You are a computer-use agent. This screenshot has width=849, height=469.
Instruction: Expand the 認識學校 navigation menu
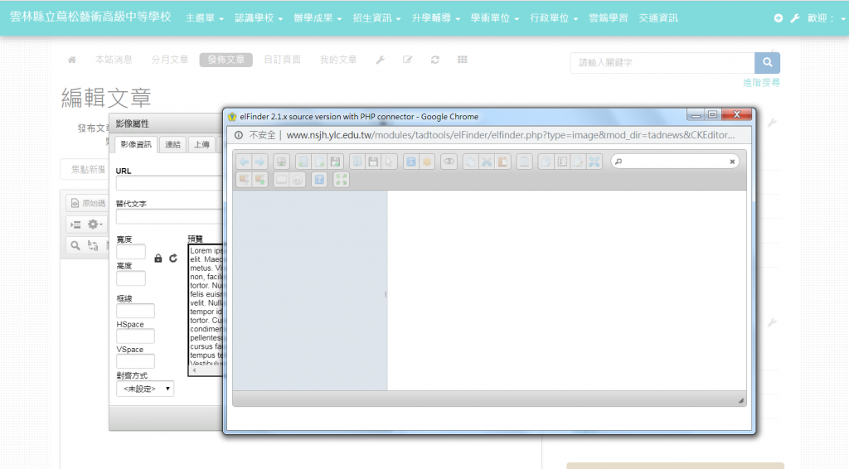tap(259, 18)
